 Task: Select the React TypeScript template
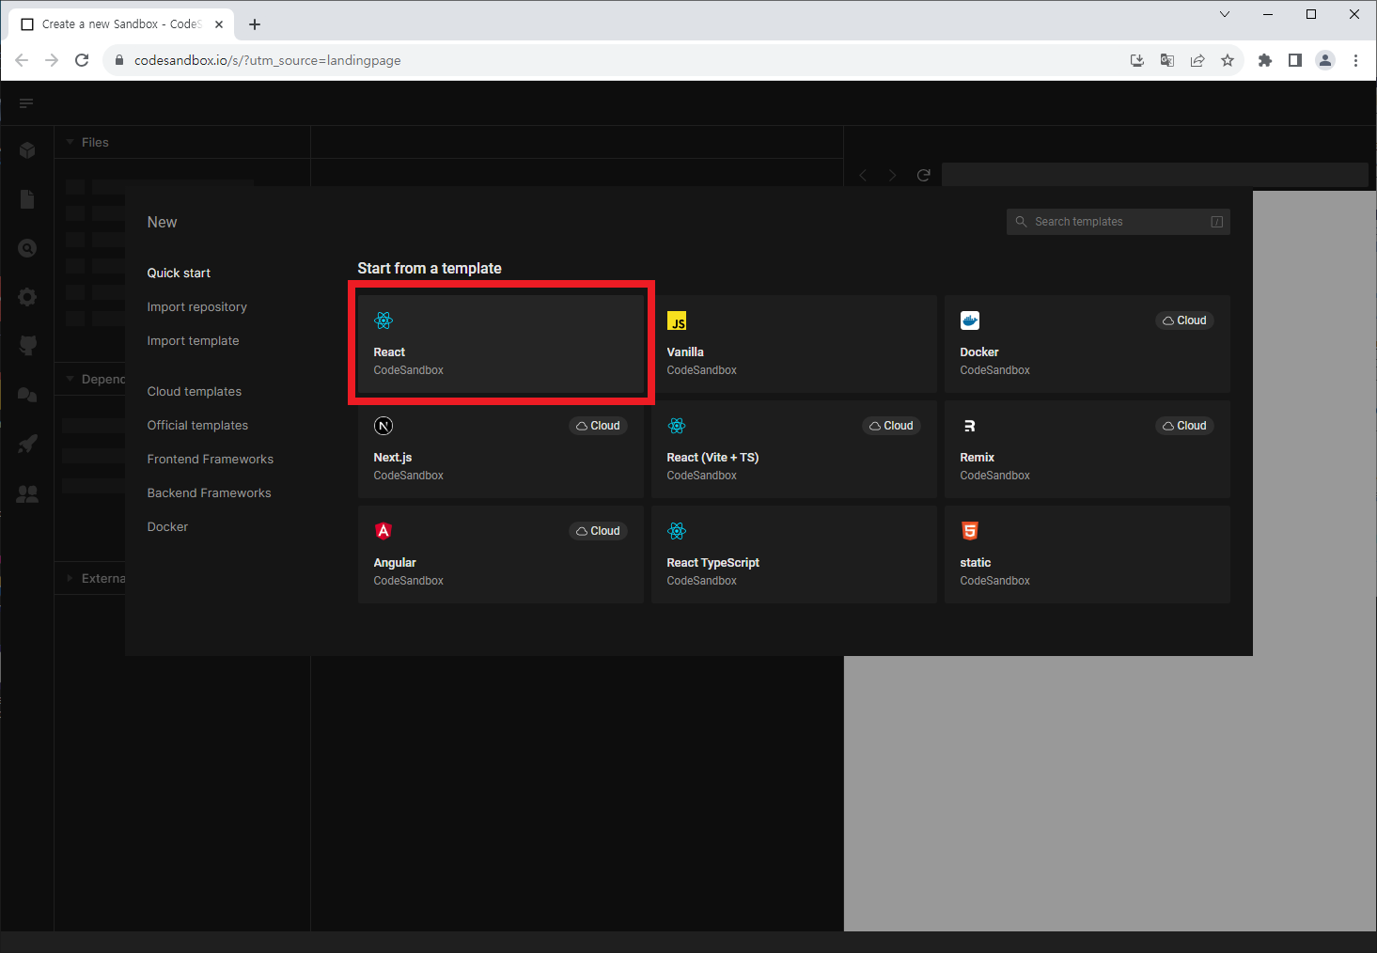coord(794,555)
